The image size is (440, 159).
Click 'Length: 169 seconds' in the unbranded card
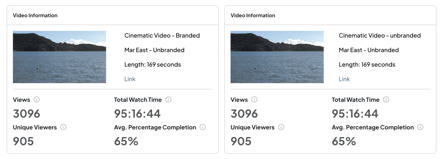(x=367, y=65)
